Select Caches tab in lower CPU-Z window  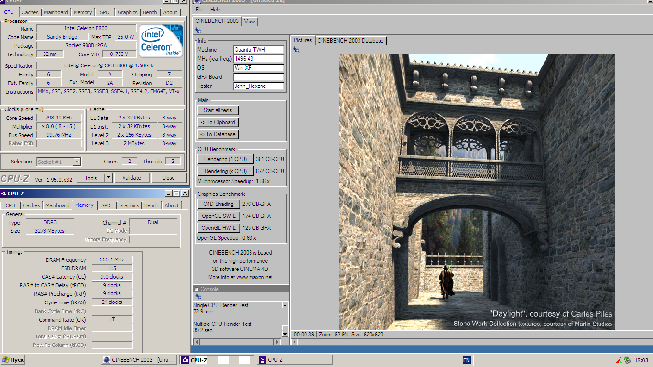[x=32, y=205]
